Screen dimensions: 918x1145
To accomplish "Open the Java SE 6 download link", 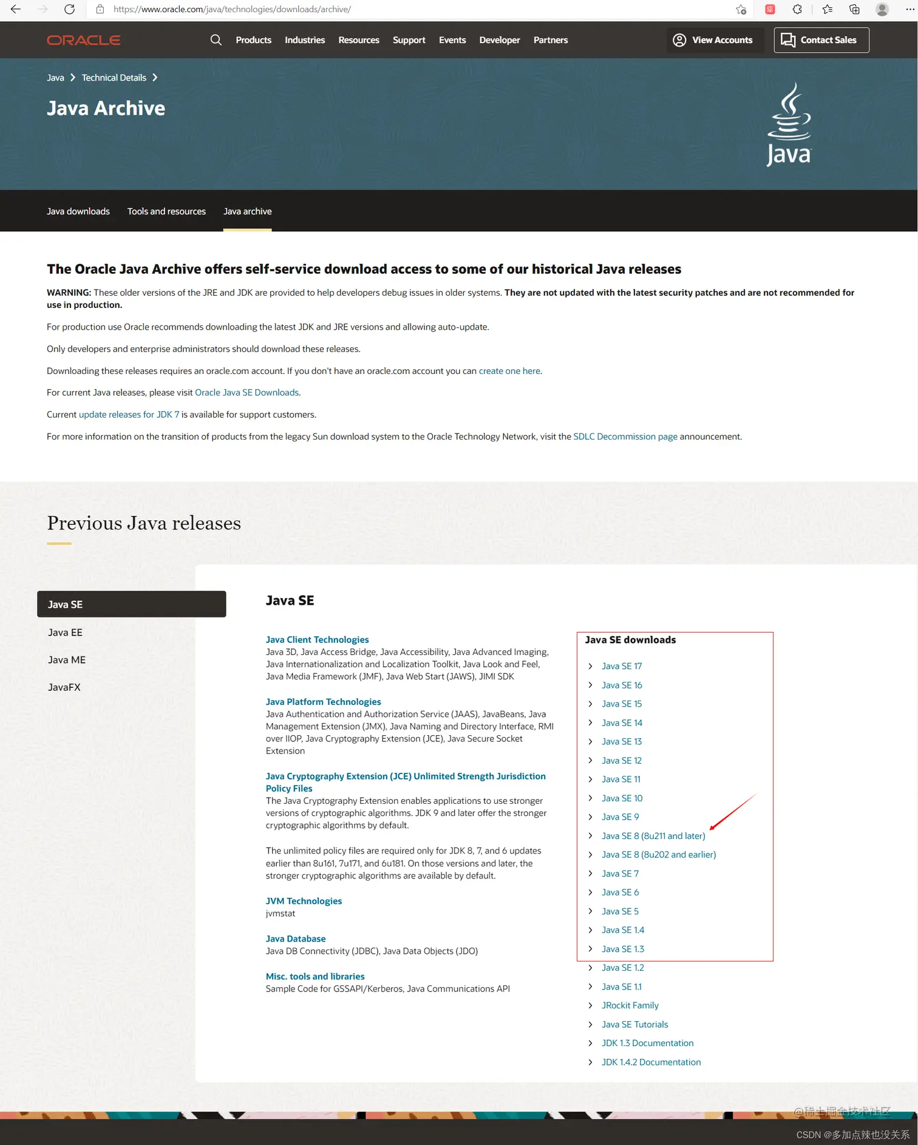I will 620,892.
